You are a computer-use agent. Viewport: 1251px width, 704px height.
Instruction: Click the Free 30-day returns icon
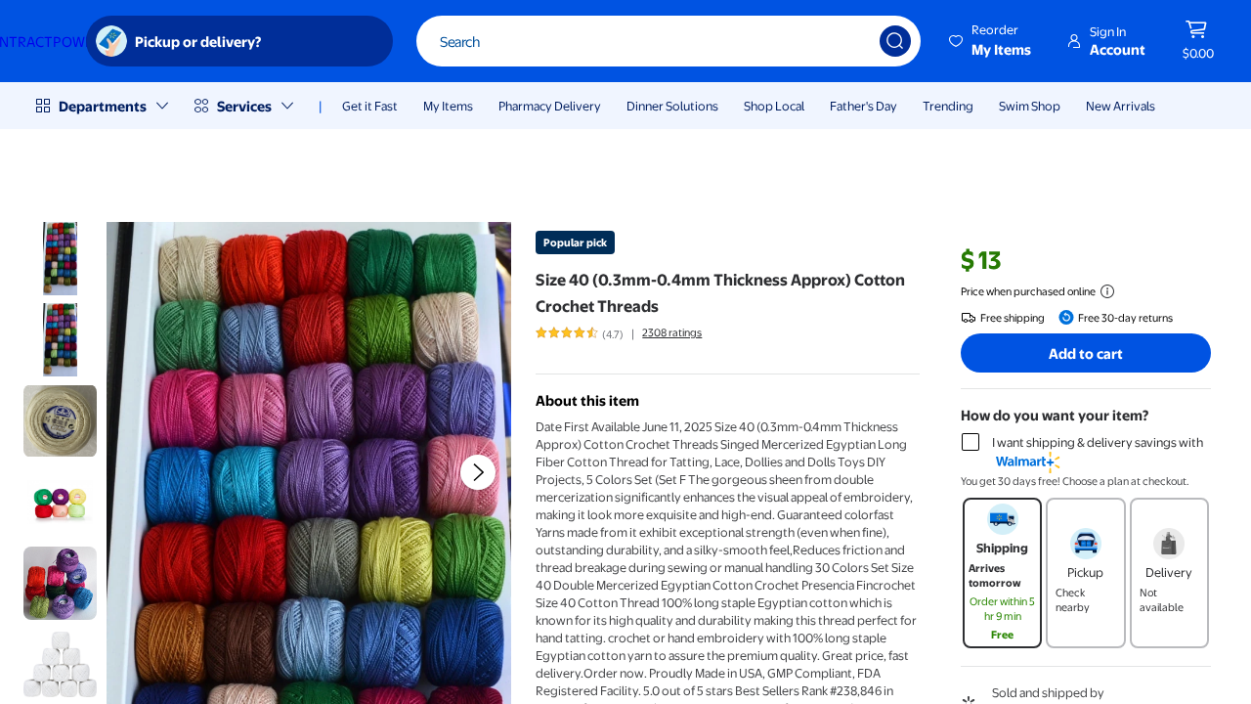click(x=1066, y=318)
